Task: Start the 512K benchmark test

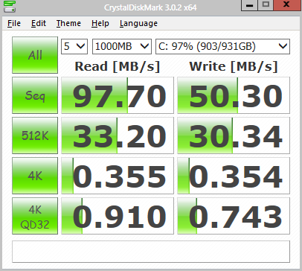Action: point(35,135)
